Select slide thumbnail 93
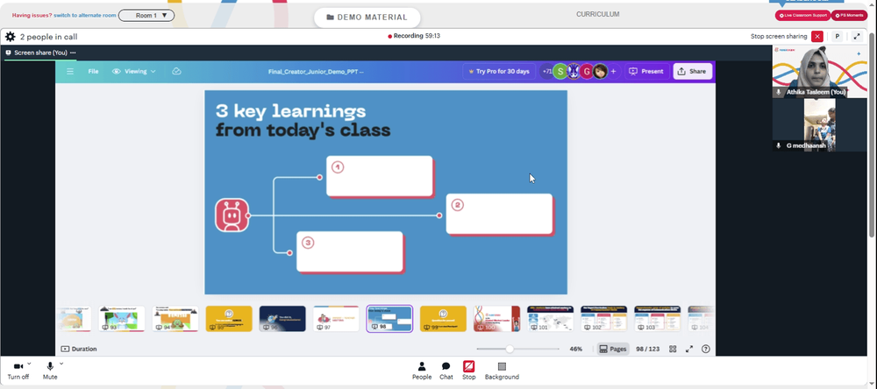The width and height of the screenshot is (877, 389). coord(122,319)
